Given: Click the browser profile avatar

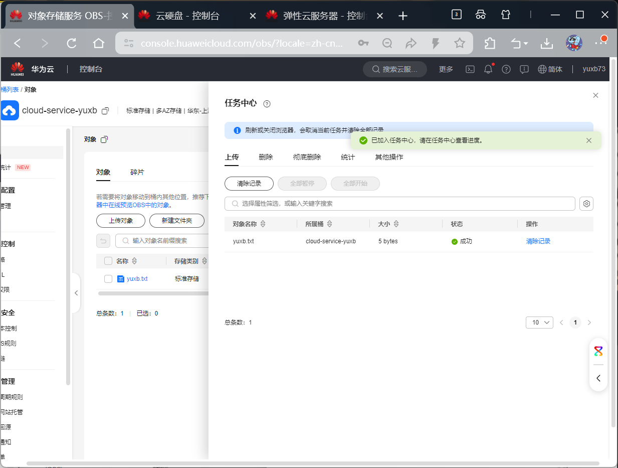Looking at the screenshot, I should coord(574,43).
